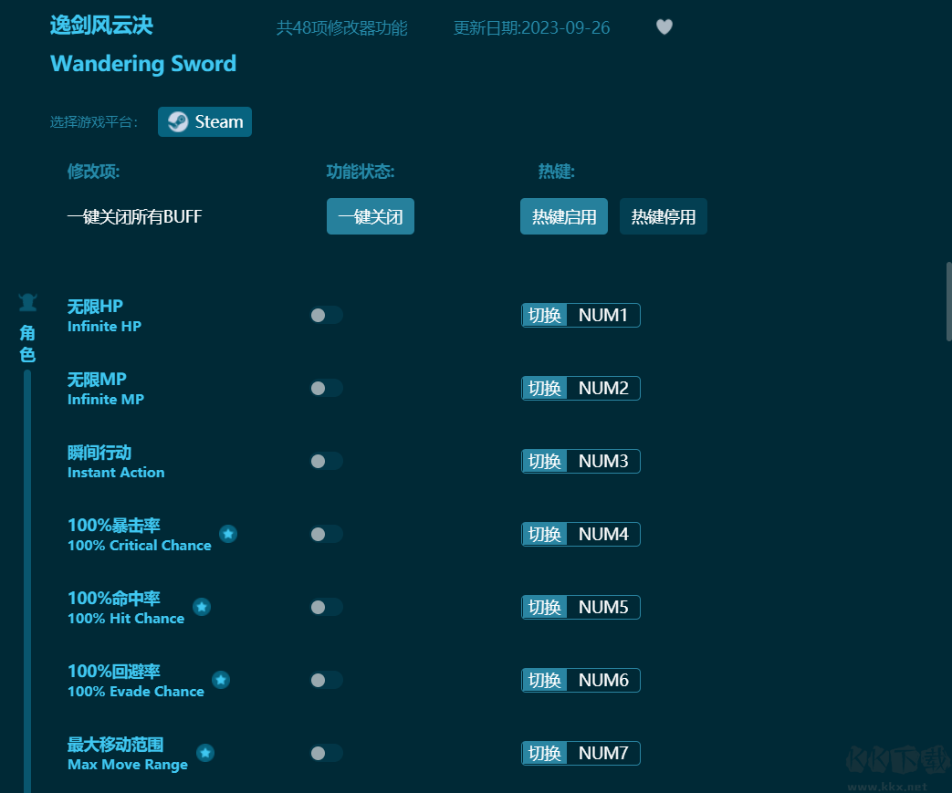Enable Instant Action switch
The image size is (952, 793).
point(326,461)
